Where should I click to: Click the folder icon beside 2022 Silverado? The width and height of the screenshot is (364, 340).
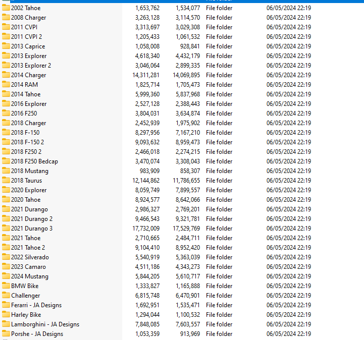tap(6, 257)
